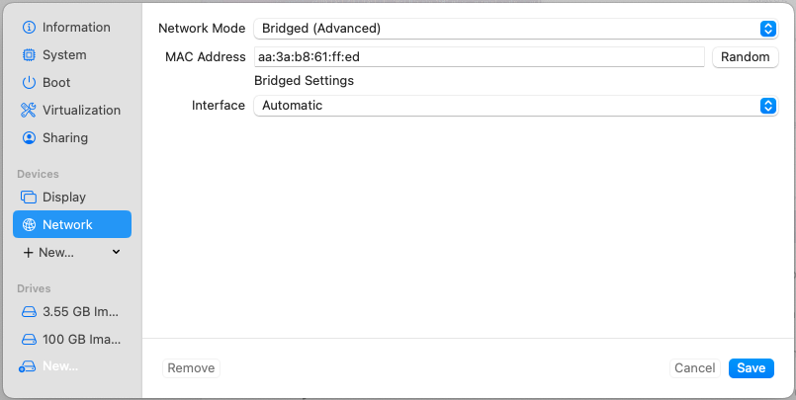
Task: Click the Network Mode stepper arrows
Action: [768, 29]
